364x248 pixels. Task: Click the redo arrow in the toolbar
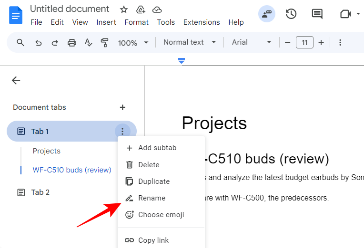(x=55, y=43)
